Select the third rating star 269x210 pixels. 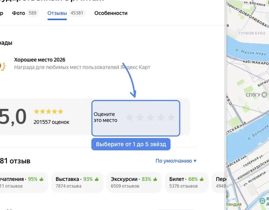click(x=150, y=117)
